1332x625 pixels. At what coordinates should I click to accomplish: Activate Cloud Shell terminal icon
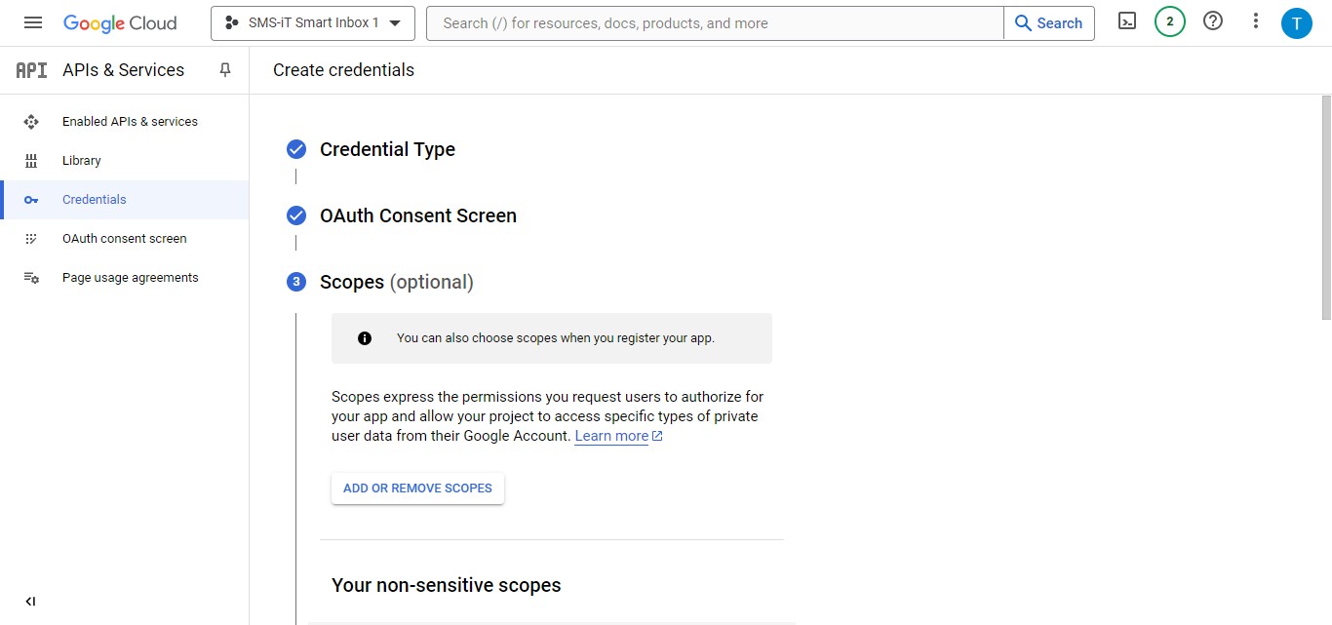click(x=1126, y=21)
